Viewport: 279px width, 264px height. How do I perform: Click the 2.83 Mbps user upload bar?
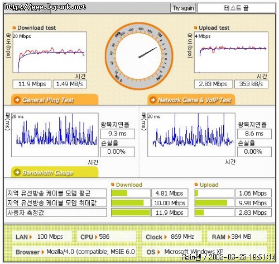click(x=214, y=213)
